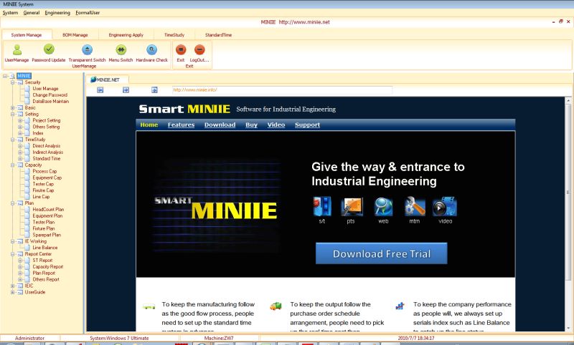Select DataBase Maintain in the tree
The width and height of the screenshot is (574, 345).
pyautogui.click(x=50, y=102)
